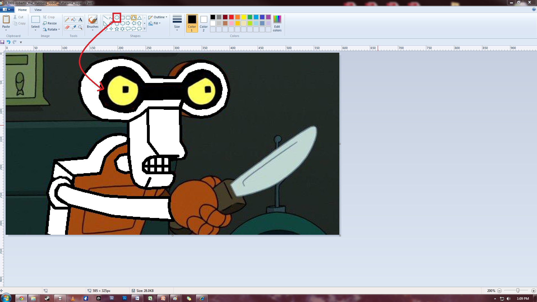Screen dimensions: 537x302
Task: Choose the Cloud callout shape
Action: 139,29
